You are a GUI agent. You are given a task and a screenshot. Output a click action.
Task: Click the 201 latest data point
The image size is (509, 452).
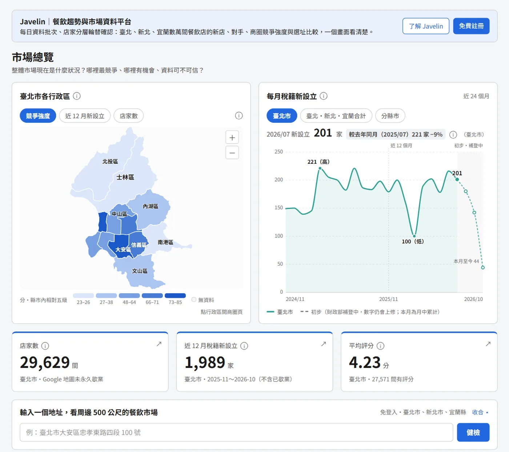[x=457, y=179]
